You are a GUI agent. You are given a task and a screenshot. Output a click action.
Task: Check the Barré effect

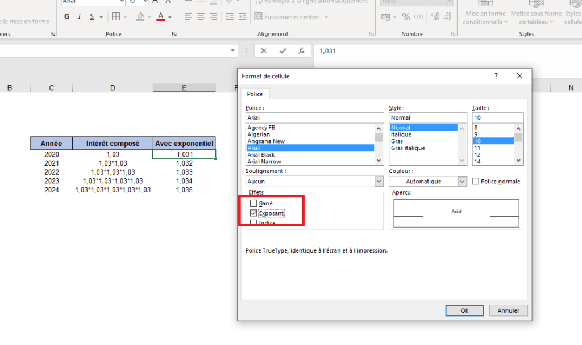pyautogui.click(x=253, y=203)
